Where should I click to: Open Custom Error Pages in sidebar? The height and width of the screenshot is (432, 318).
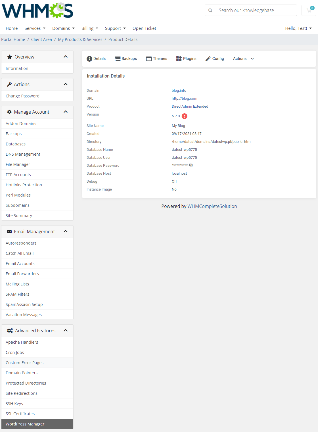coord(37,363)
